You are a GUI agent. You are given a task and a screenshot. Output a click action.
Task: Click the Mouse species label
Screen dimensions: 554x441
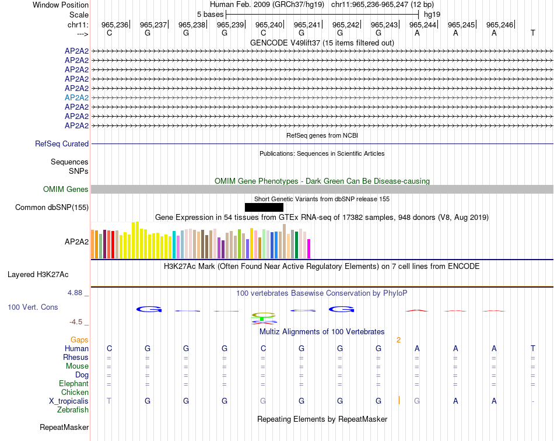click(x=77, y=366)
